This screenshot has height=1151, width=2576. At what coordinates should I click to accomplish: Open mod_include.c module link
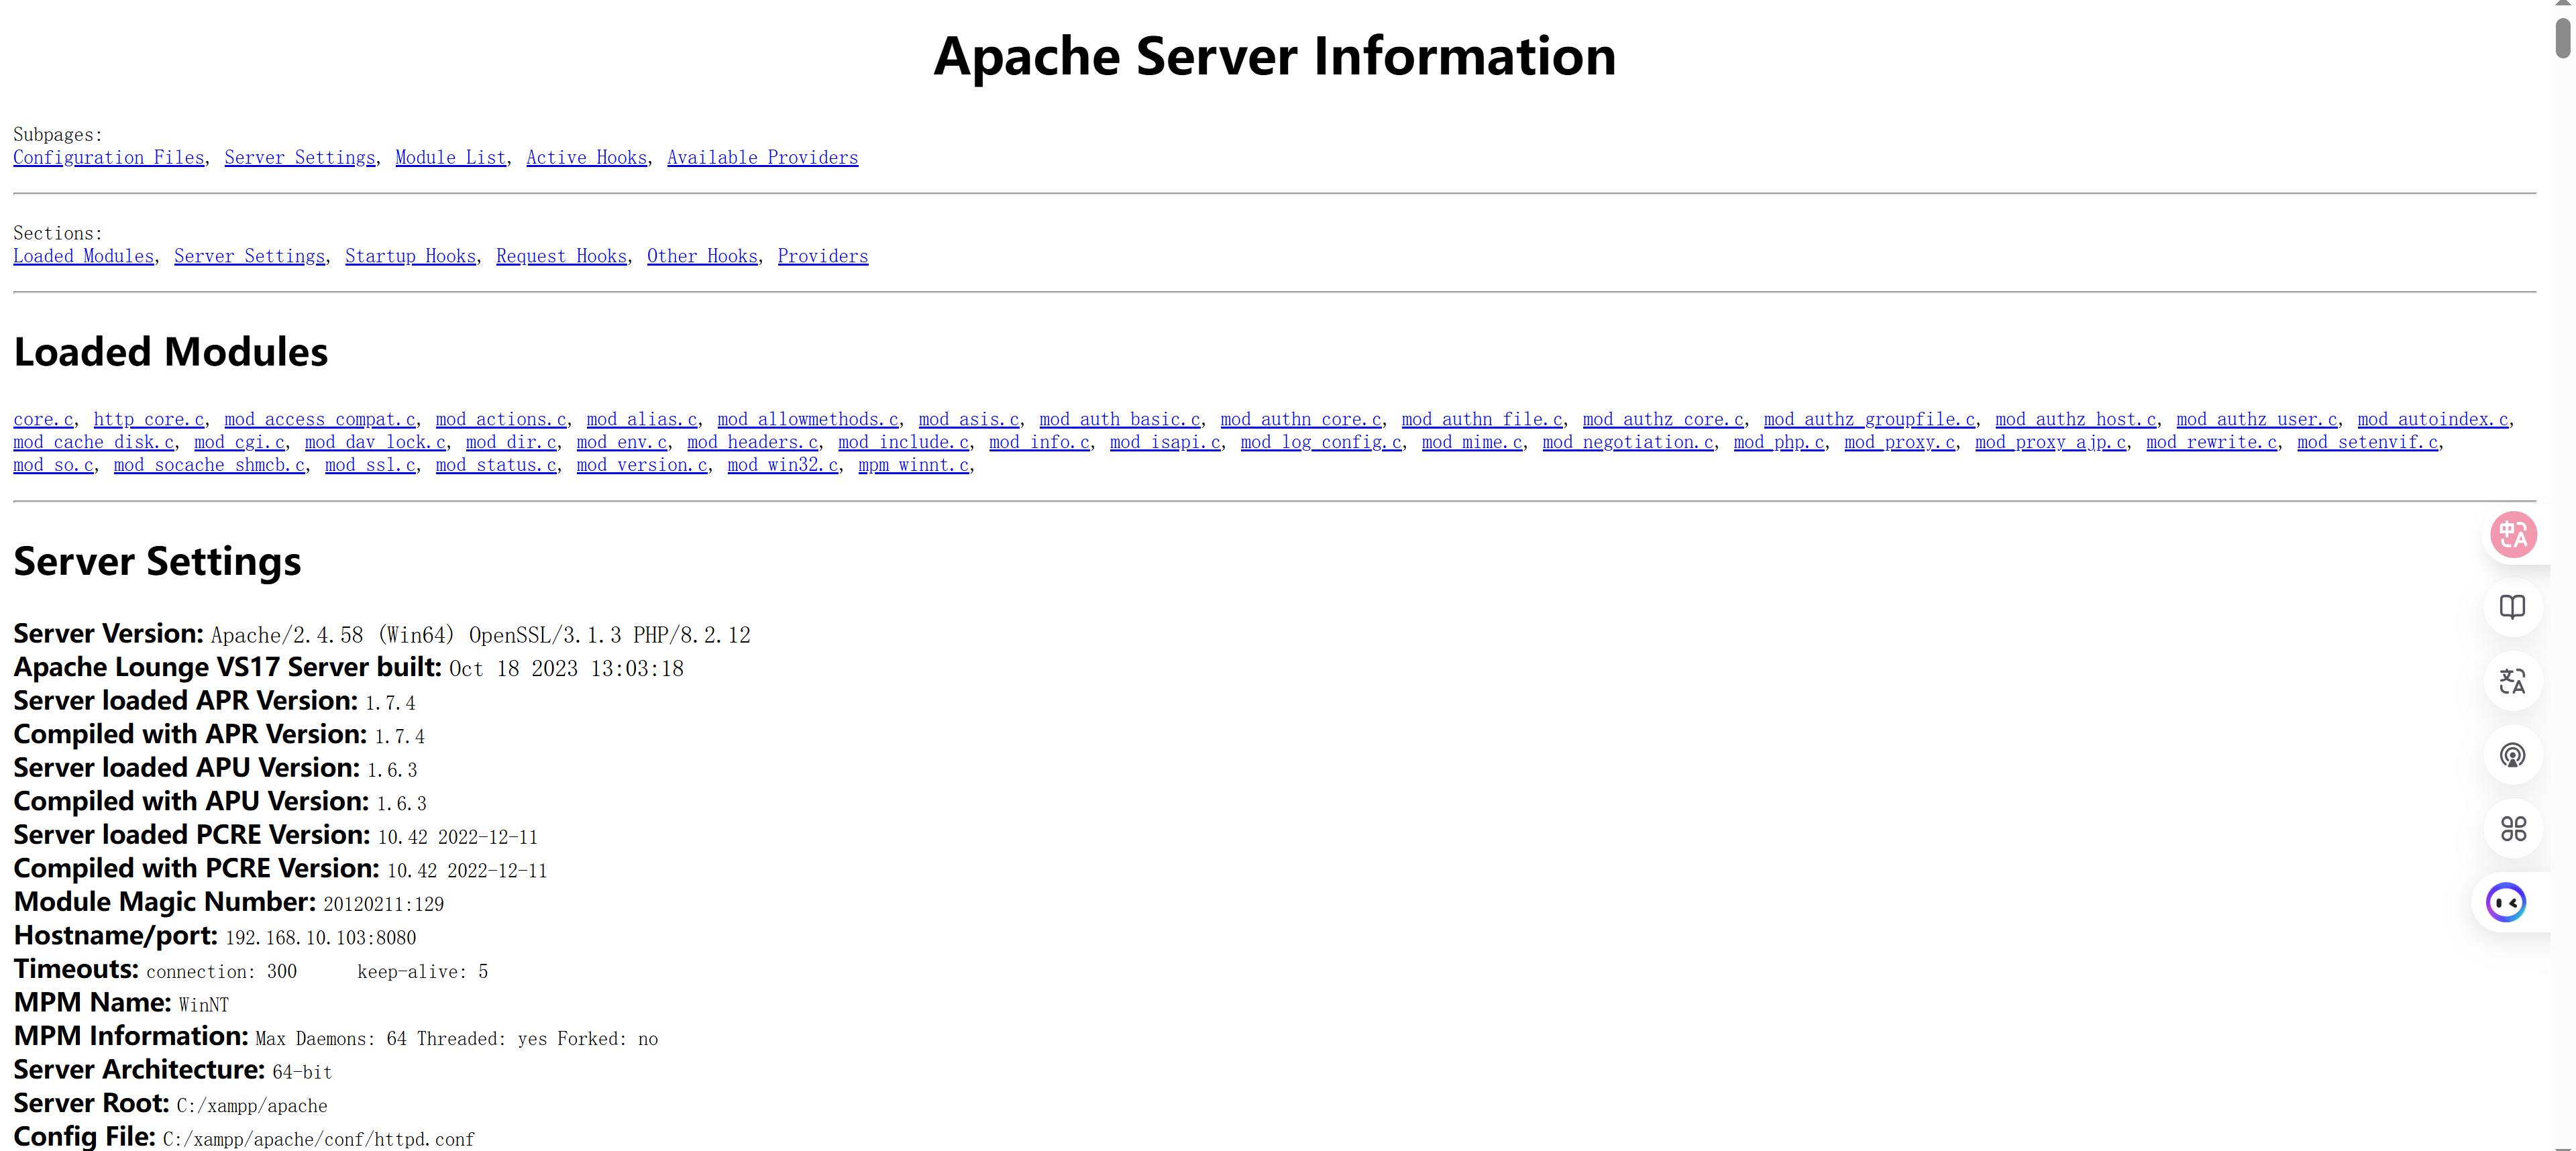tap(904, 442)
